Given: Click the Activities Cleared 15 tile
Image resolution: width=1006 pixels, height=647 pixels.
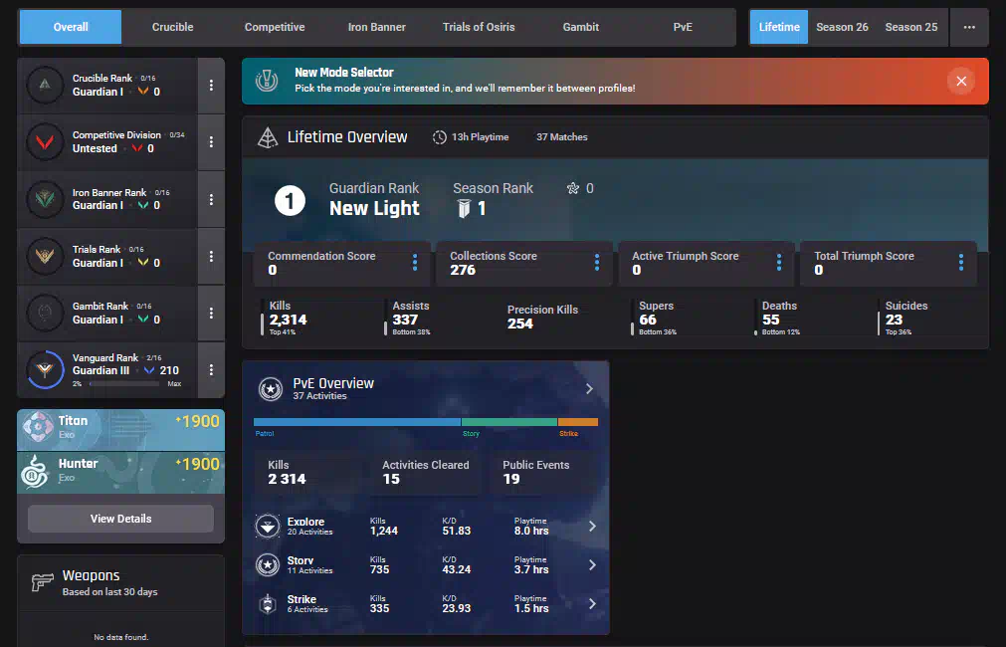Looking at the screenshot, I should coord(426,473).
